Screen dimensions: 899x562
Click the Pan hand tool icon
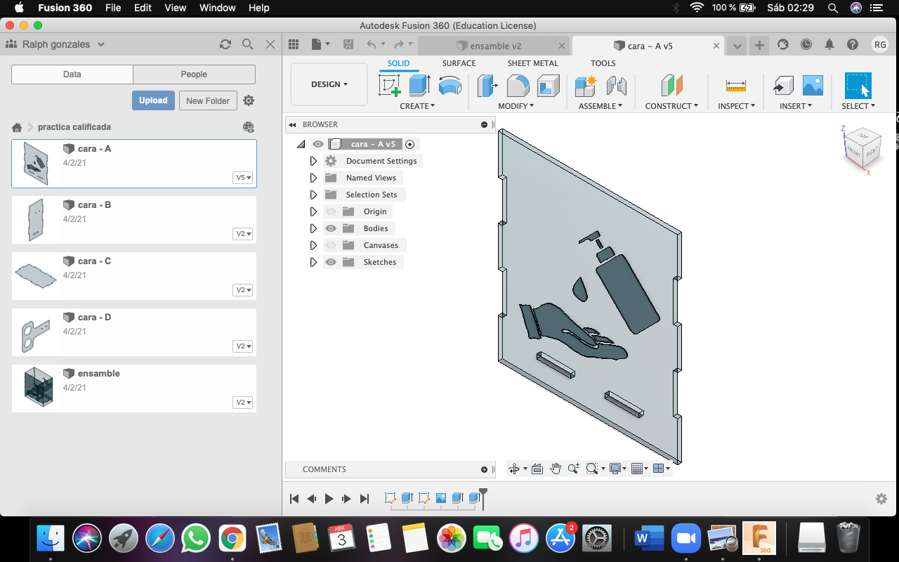[x=556, y=469]
